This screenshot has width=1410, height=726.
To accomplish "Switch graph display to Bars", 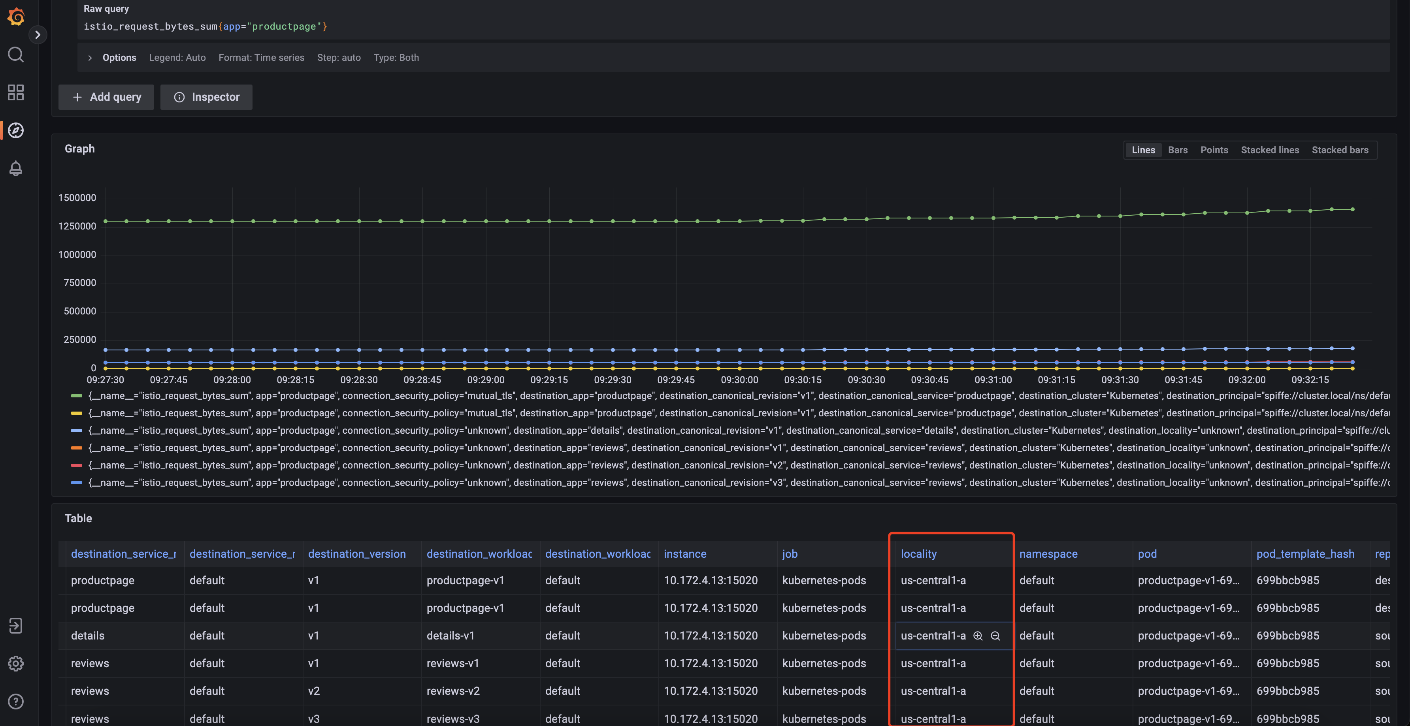I will pos(1178,149).
